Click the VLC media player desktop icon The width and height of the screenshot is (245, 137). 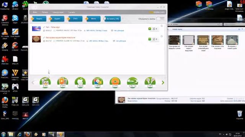coord(5,34)
